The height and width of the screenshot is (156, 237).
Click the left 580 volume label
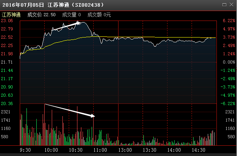point(4,137)
